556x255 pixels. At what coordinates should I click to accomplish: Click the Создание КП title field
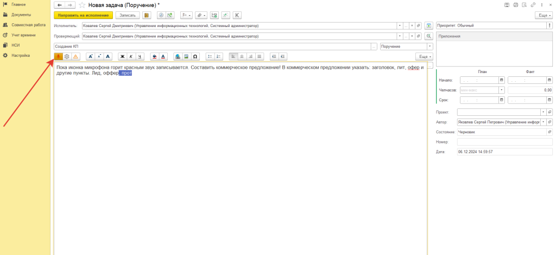point(212,47)
